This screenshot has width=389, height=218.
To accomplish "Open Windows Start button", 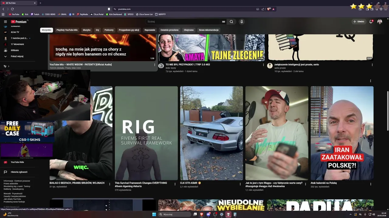I will pos(154,214).
